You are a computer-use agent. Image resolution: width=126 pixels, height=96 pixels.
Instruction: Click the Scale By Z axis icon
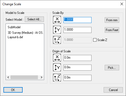[57, 40]
